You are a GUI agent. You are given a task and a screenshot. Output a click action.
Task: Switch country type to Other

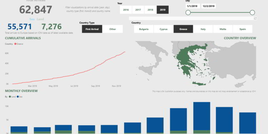pyautogui.click(x=113, y=29)
